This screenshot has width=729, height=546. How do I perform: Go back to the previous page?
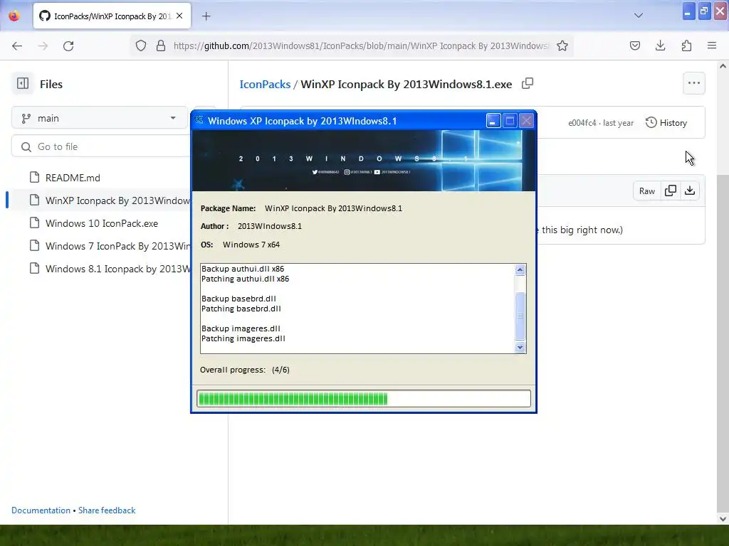17,45
